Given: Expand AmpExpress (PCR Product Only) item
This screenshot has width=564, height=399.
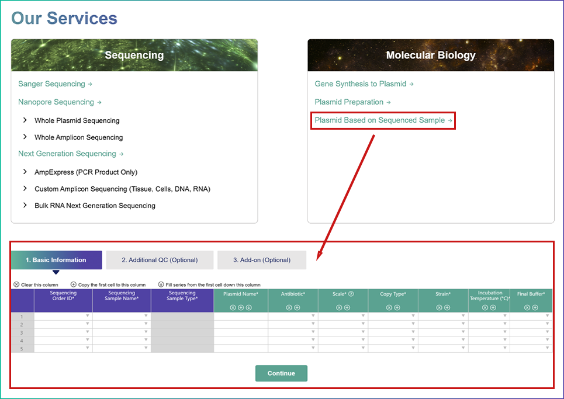Looking at the screenshot, I should (x=25, y=172).
